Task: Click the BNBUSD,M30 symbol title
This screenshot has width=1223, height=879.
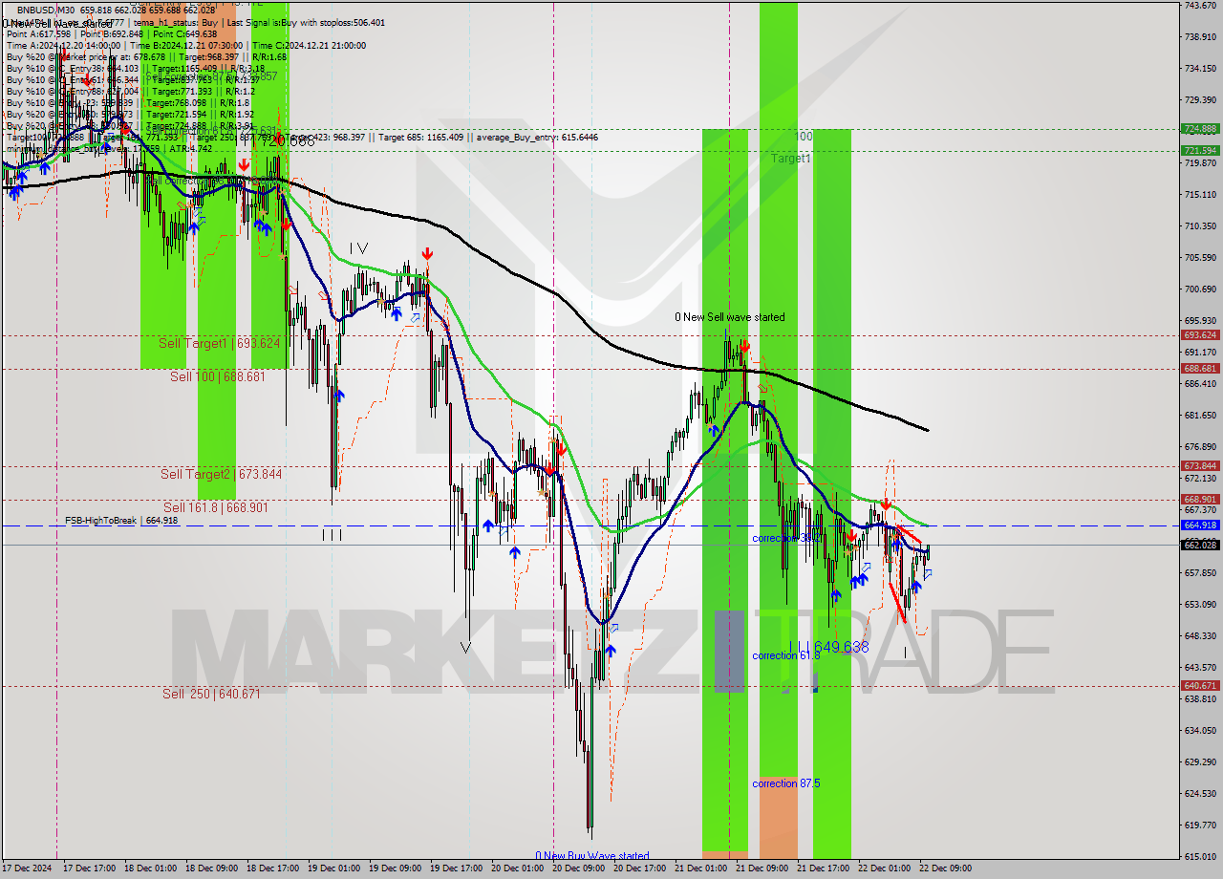Action: pos(46,10)
